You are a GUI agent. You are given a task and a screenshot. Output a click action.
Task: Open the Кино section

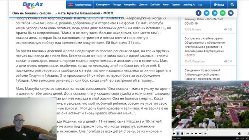tap(165, 5)
